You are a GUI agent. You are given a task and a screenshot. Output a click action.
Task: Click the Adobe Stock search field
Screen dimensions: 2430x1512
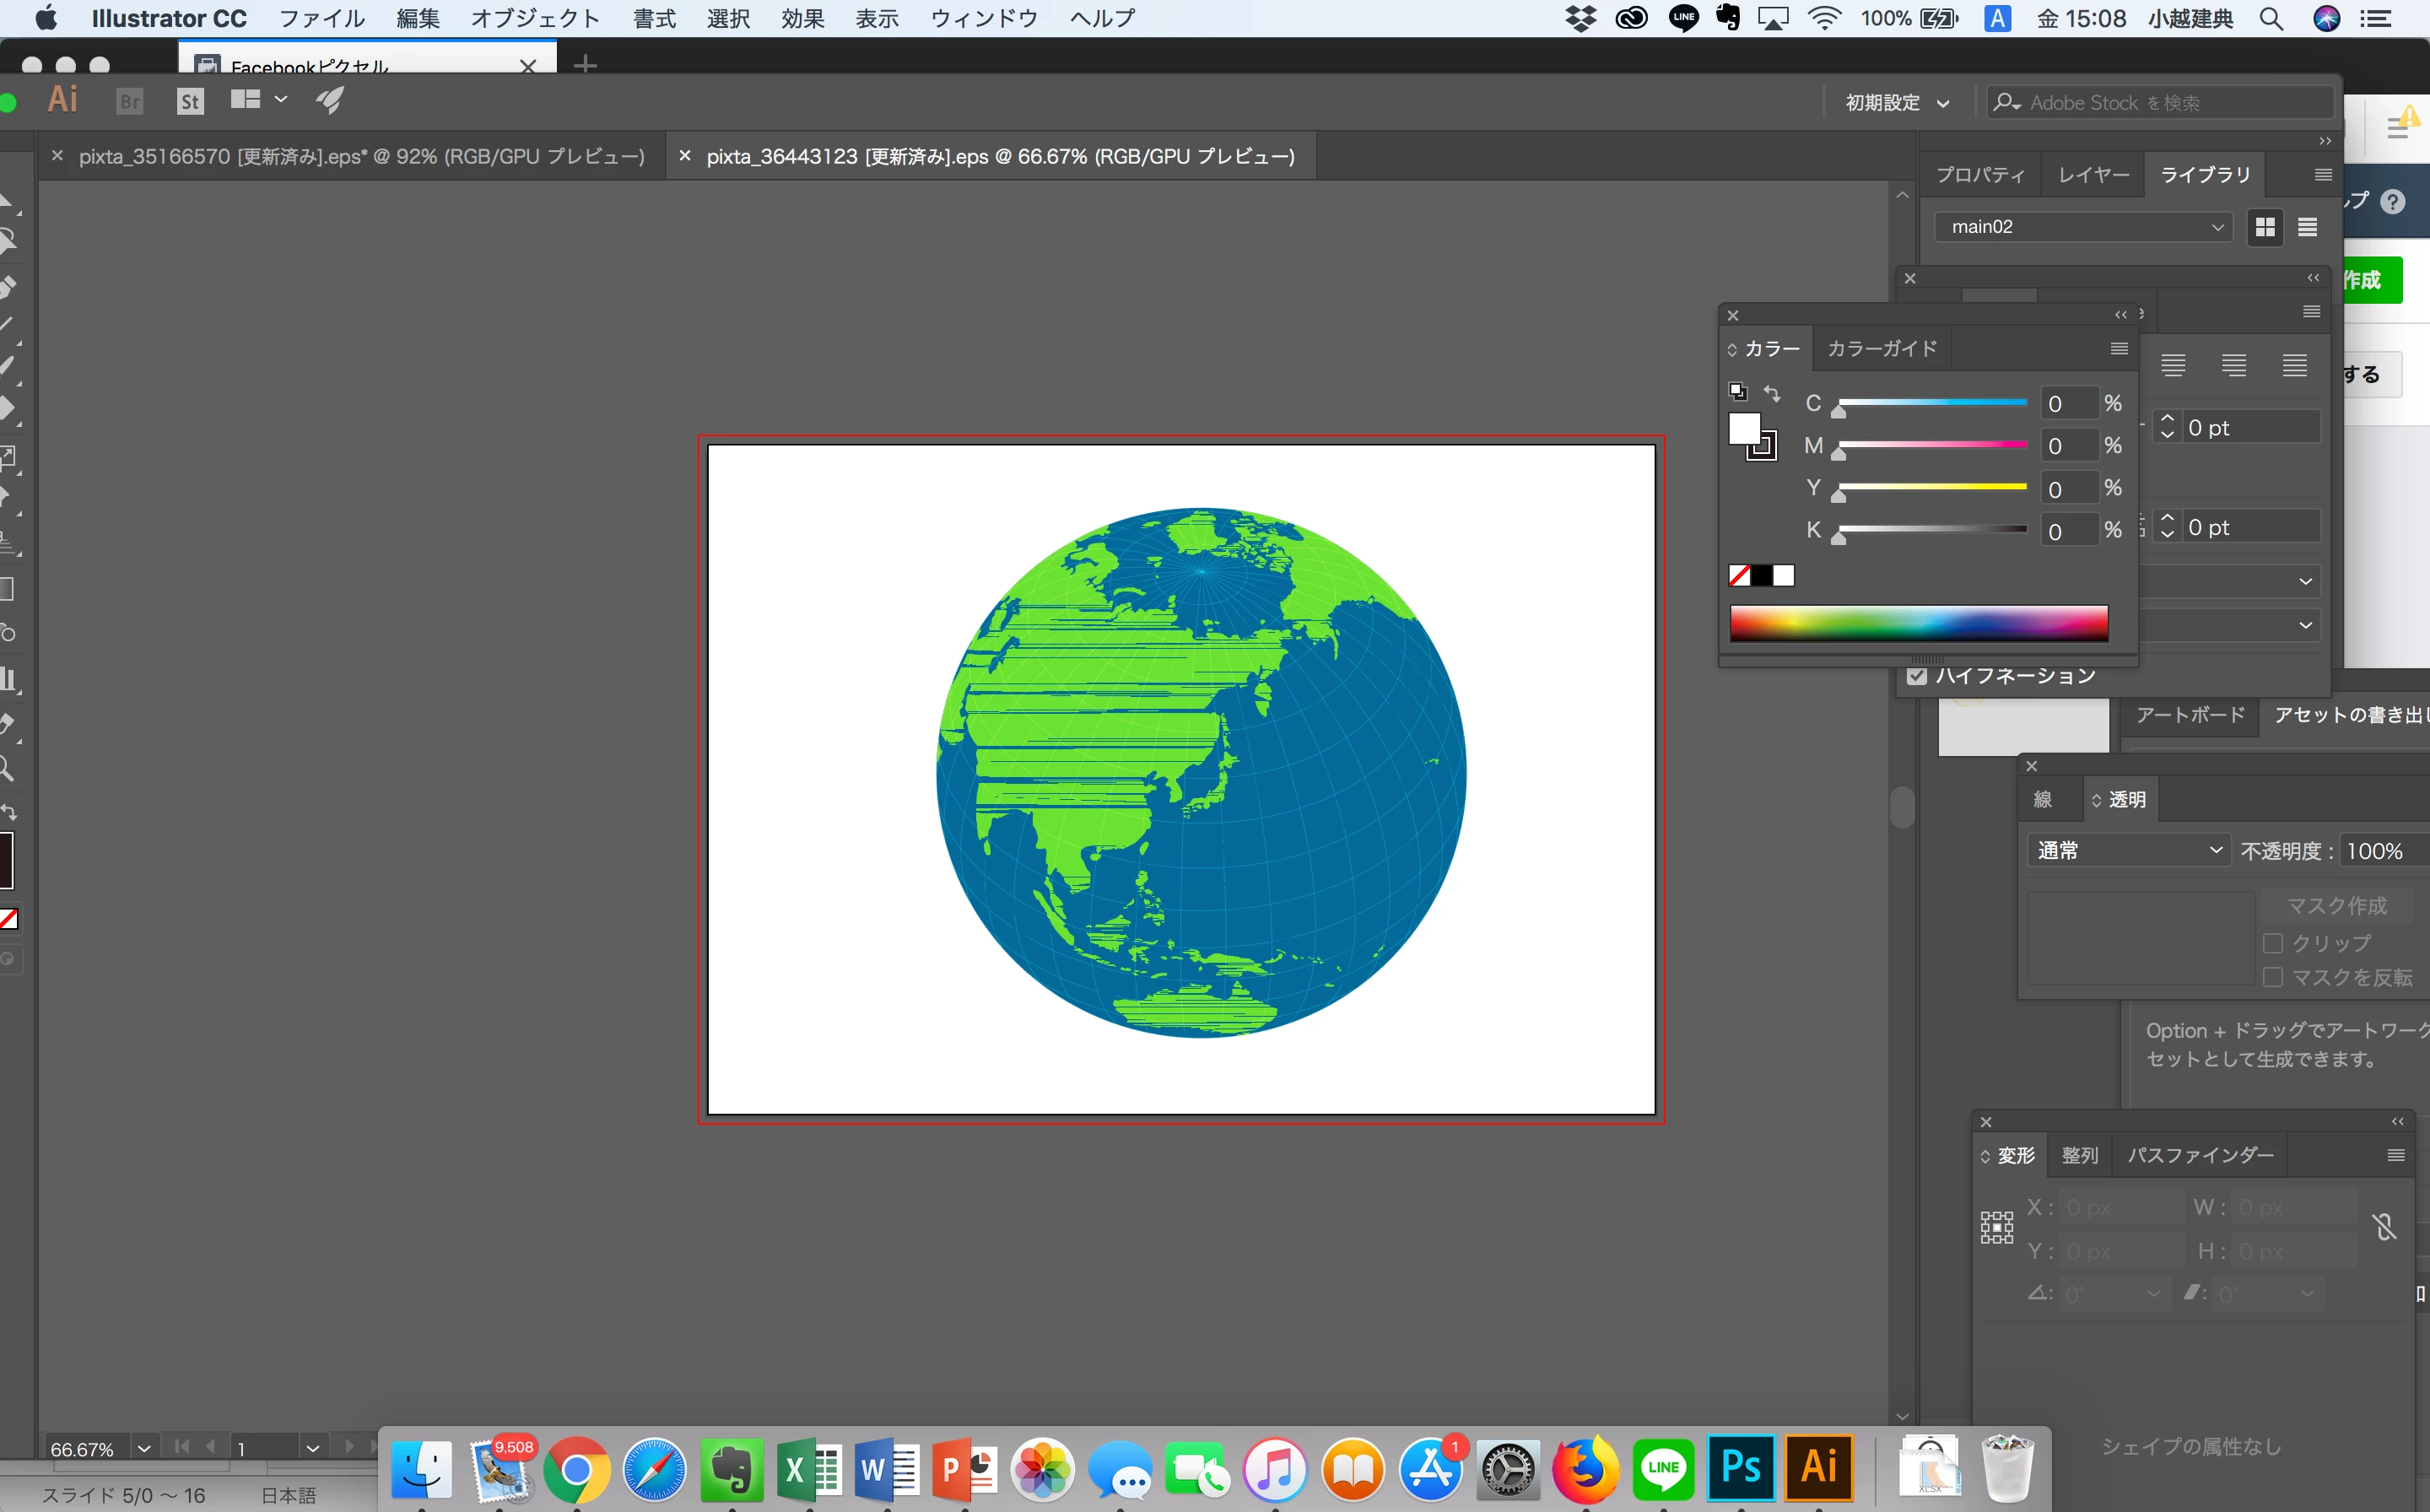(2160, 103)
